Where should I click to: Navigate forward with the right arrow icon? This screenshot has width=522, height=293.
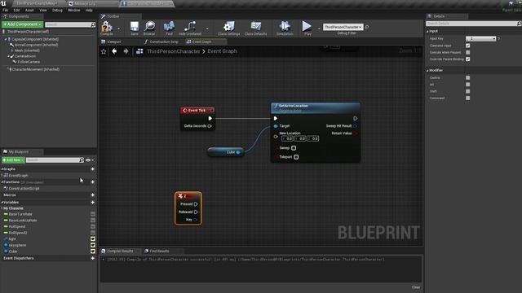126,51
